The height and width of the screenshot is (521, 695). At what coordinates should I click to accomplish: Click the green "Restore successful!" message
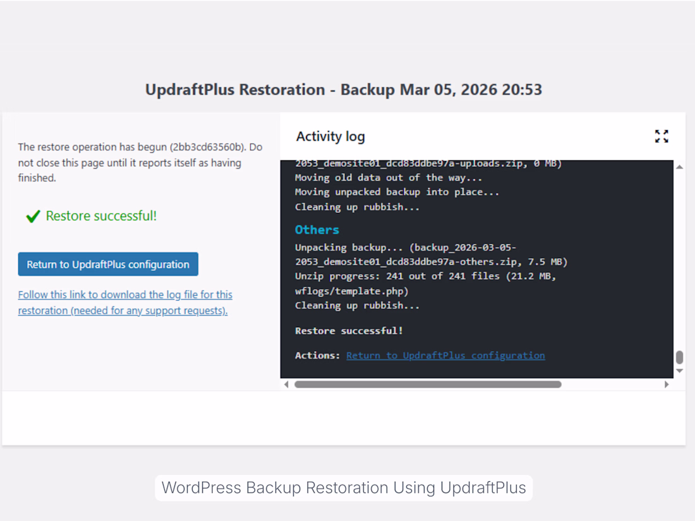101,216
